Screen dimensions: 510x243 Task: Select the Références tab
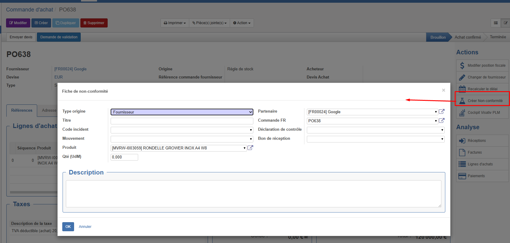(x=22, y=110)
